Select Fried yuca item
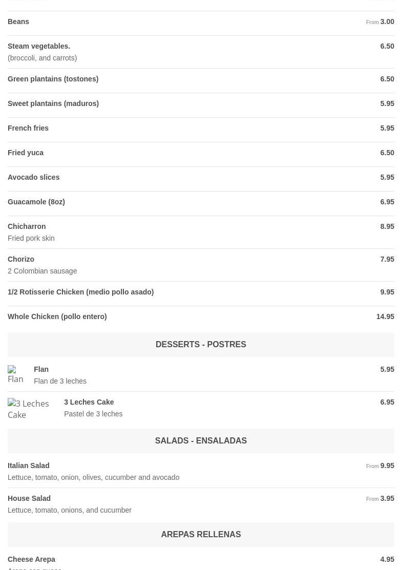This screenshot has width=402, height=570. pos(26,153)
